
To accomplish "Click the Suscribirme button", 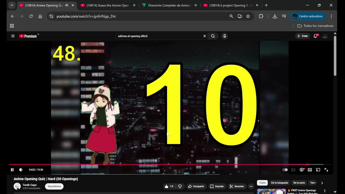I will click(x=54, y=186).
